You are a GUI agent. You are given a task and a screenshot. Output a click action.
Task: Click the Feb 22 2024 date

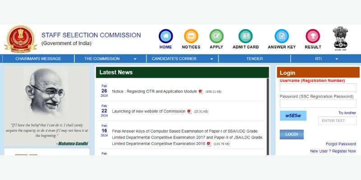(104, 111)
